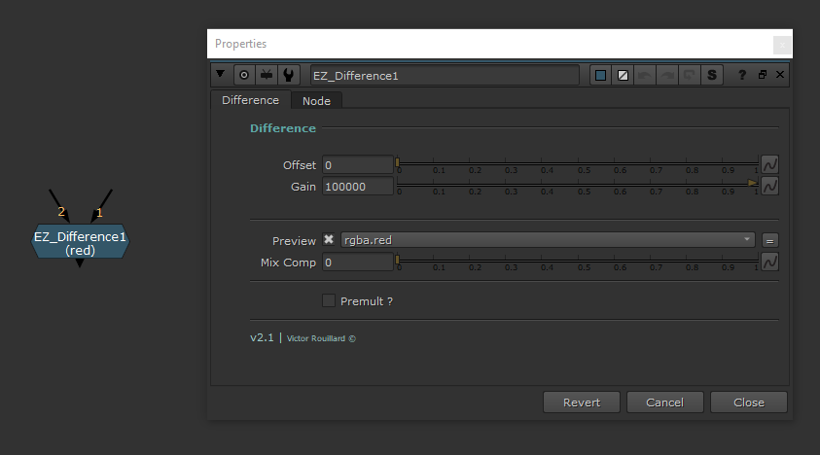
Task: Open the node color swatch button
Action: point(600,75)
